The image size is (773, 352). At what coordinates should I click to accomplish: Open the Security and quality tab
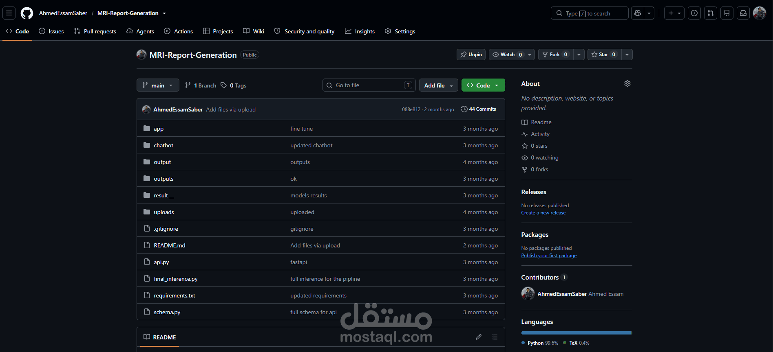pos(305,31)
